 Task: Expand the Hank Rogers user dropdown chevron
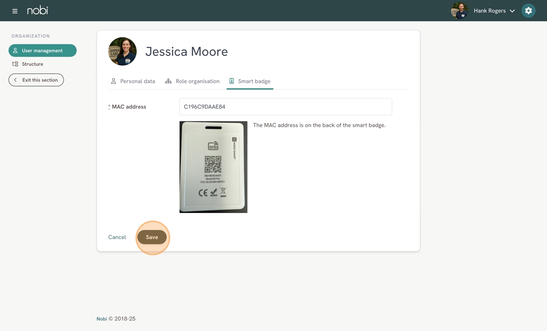click(x=512, y=11)
